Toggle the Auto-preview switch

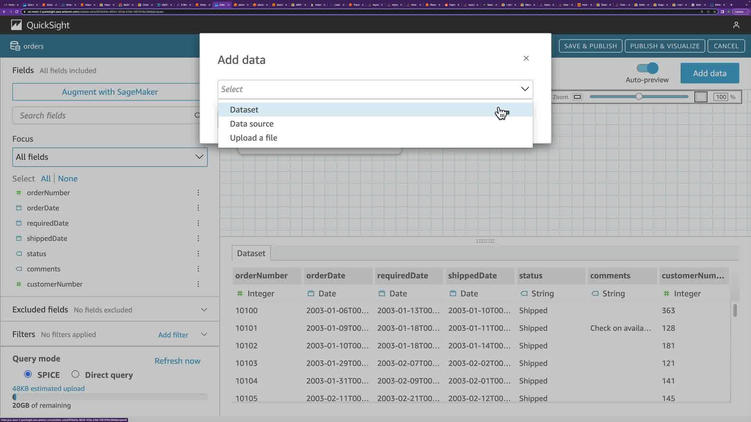[x=647, y=68]
